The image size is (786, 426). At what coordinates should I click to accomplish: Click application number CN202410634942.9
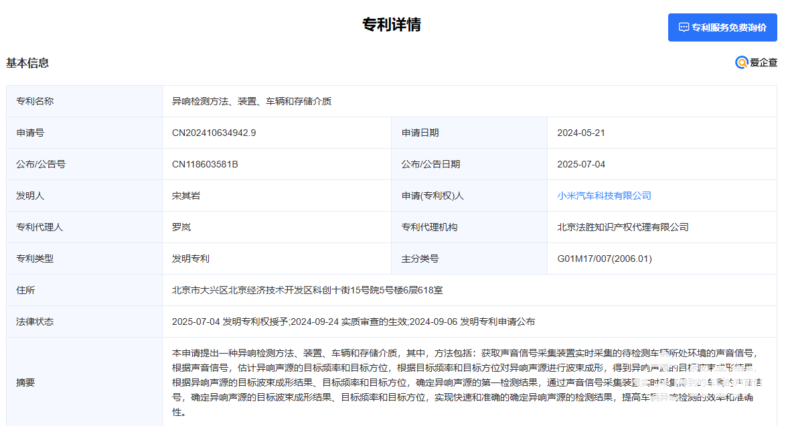coord(214,133)
